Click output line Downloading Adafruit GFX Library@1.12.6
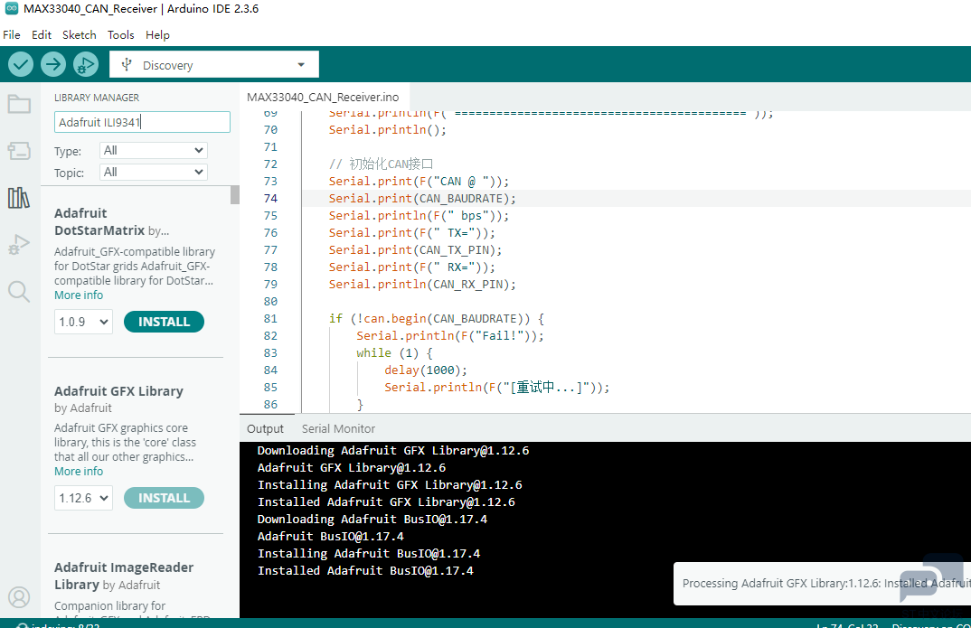This screenshot has height=628, width=971. [x=393, y=450]
